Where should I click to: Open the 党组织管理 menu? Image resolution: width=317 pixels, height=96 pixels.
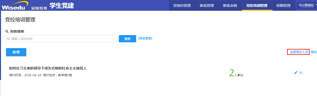coord(182,6)
